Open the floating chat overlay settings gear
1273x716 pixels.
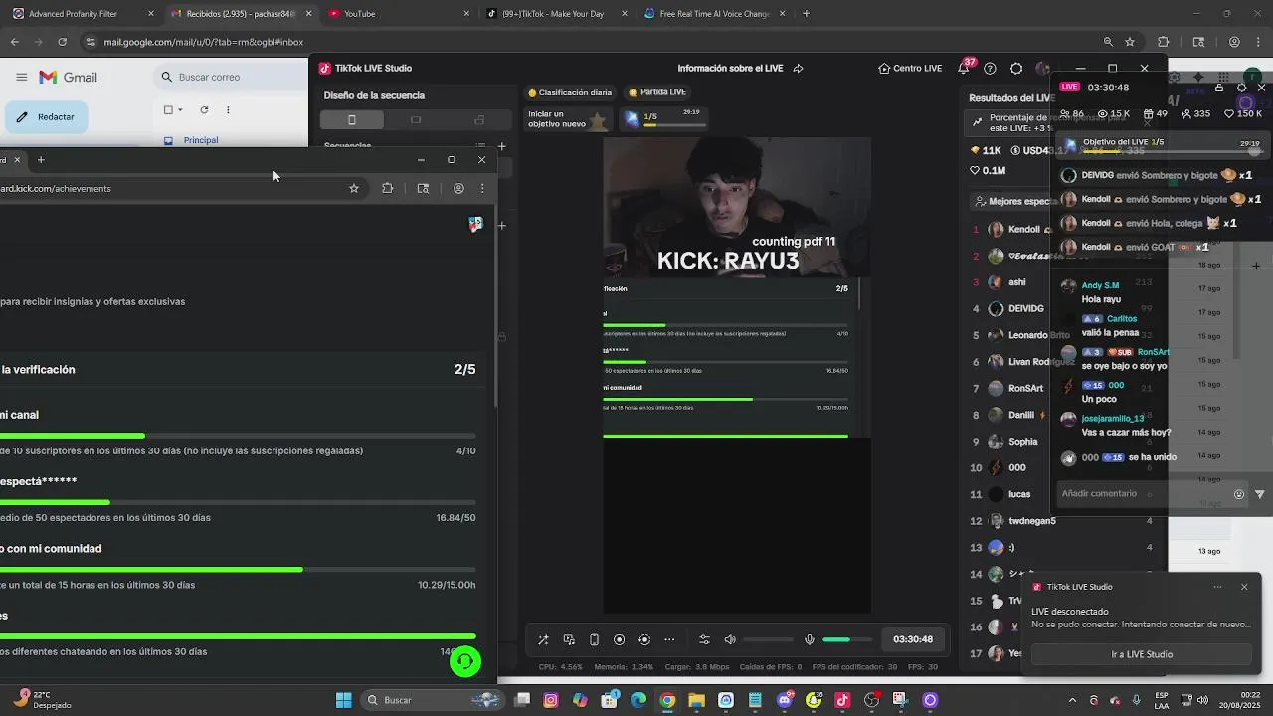(1241, 88)
